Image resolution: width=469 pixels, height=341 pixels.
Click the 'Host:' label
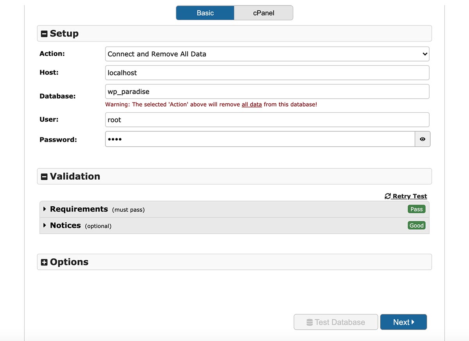click(x=49, y=72)
